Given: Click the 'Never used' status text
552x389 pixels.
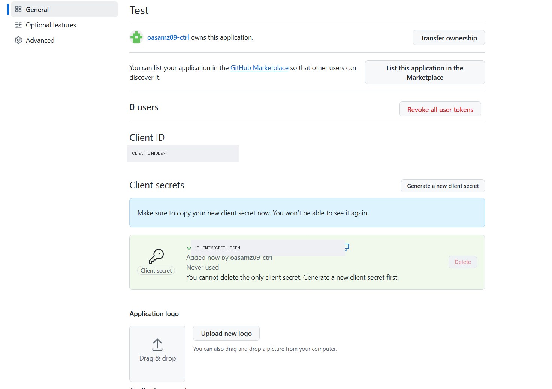Looking at the screenshot, I should pyautogui.click(x=202, y=267).
